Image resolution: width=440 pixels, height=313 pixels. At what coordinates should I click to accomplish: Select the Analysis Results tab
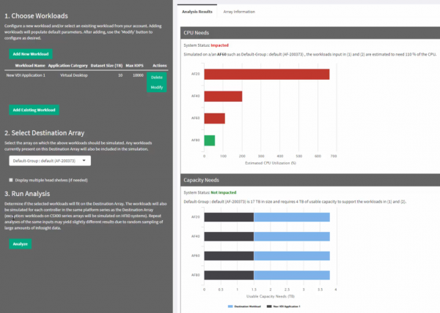click(x=199, y=12)
